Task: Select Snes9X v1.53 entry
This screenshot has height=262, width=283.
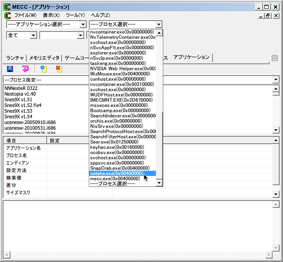Action: pyautogui.click(x=18, y=111)
